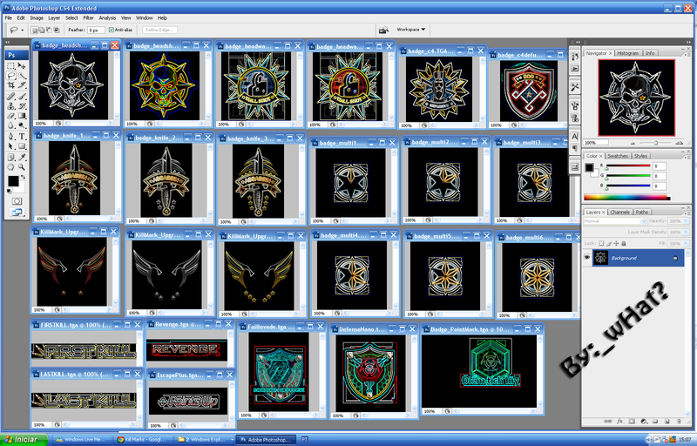Select the Shape tool

pos(22,146)
